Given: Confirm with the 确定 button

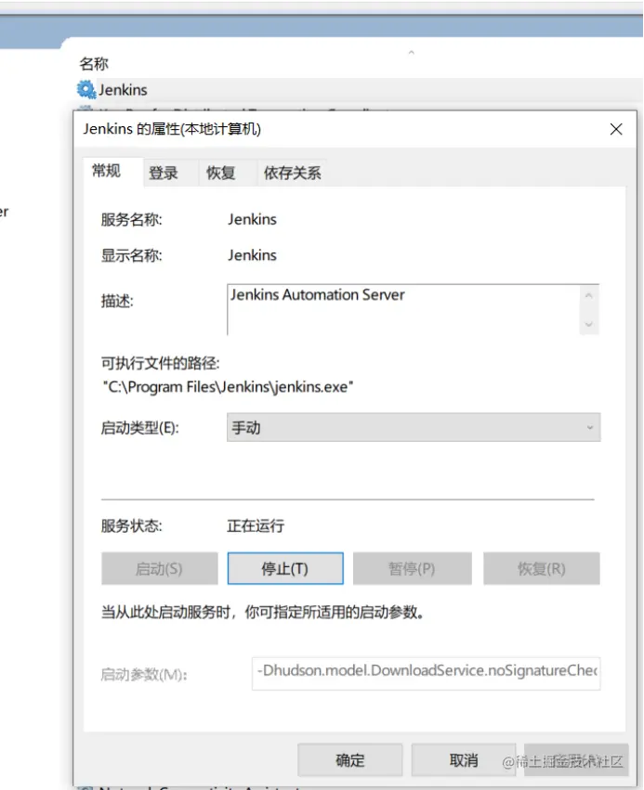Looking at the screenshot, I should point(350,760).
